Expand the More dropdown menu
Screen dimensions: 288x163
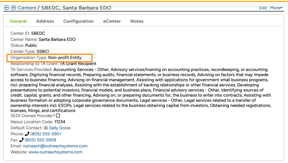pos(276,8)
